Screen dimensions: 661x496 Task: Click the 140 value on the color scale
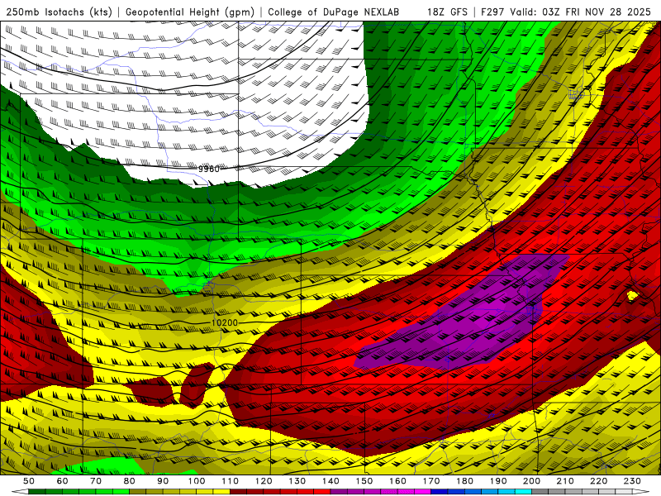[x=330, y=481]
